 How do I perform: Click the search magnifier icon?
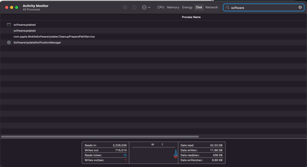point(227,7)
